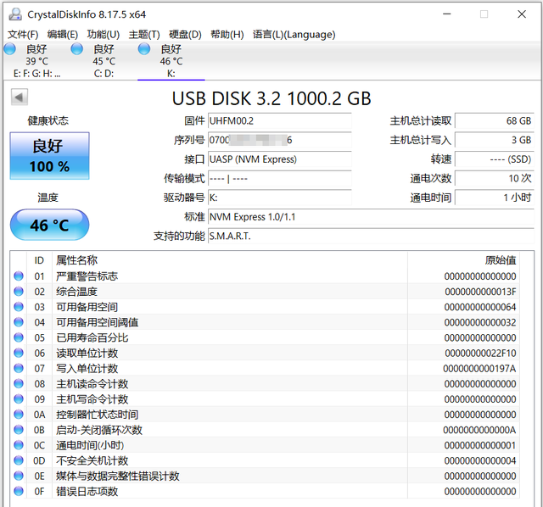This screenshot has height=507, width=543.
Task: Select the 严重警告标志 attribute row
Action: 265,276
